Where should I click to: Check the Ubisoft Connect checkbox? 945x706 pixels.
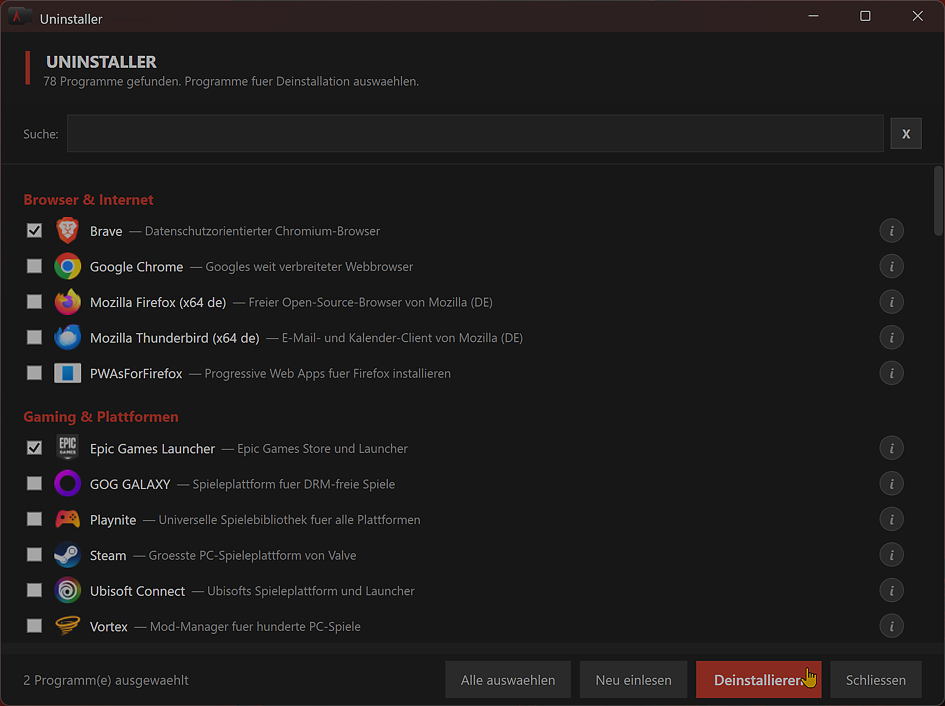point(34,590)
